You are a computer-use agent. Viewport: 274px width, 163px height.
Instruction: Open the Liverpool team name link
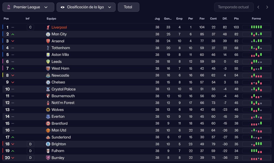(59, 27)
